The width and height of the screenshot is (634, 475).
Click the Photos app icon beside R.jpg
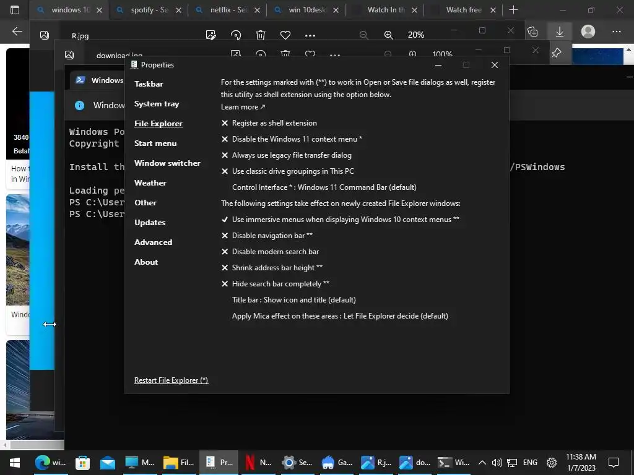(45, 35)
